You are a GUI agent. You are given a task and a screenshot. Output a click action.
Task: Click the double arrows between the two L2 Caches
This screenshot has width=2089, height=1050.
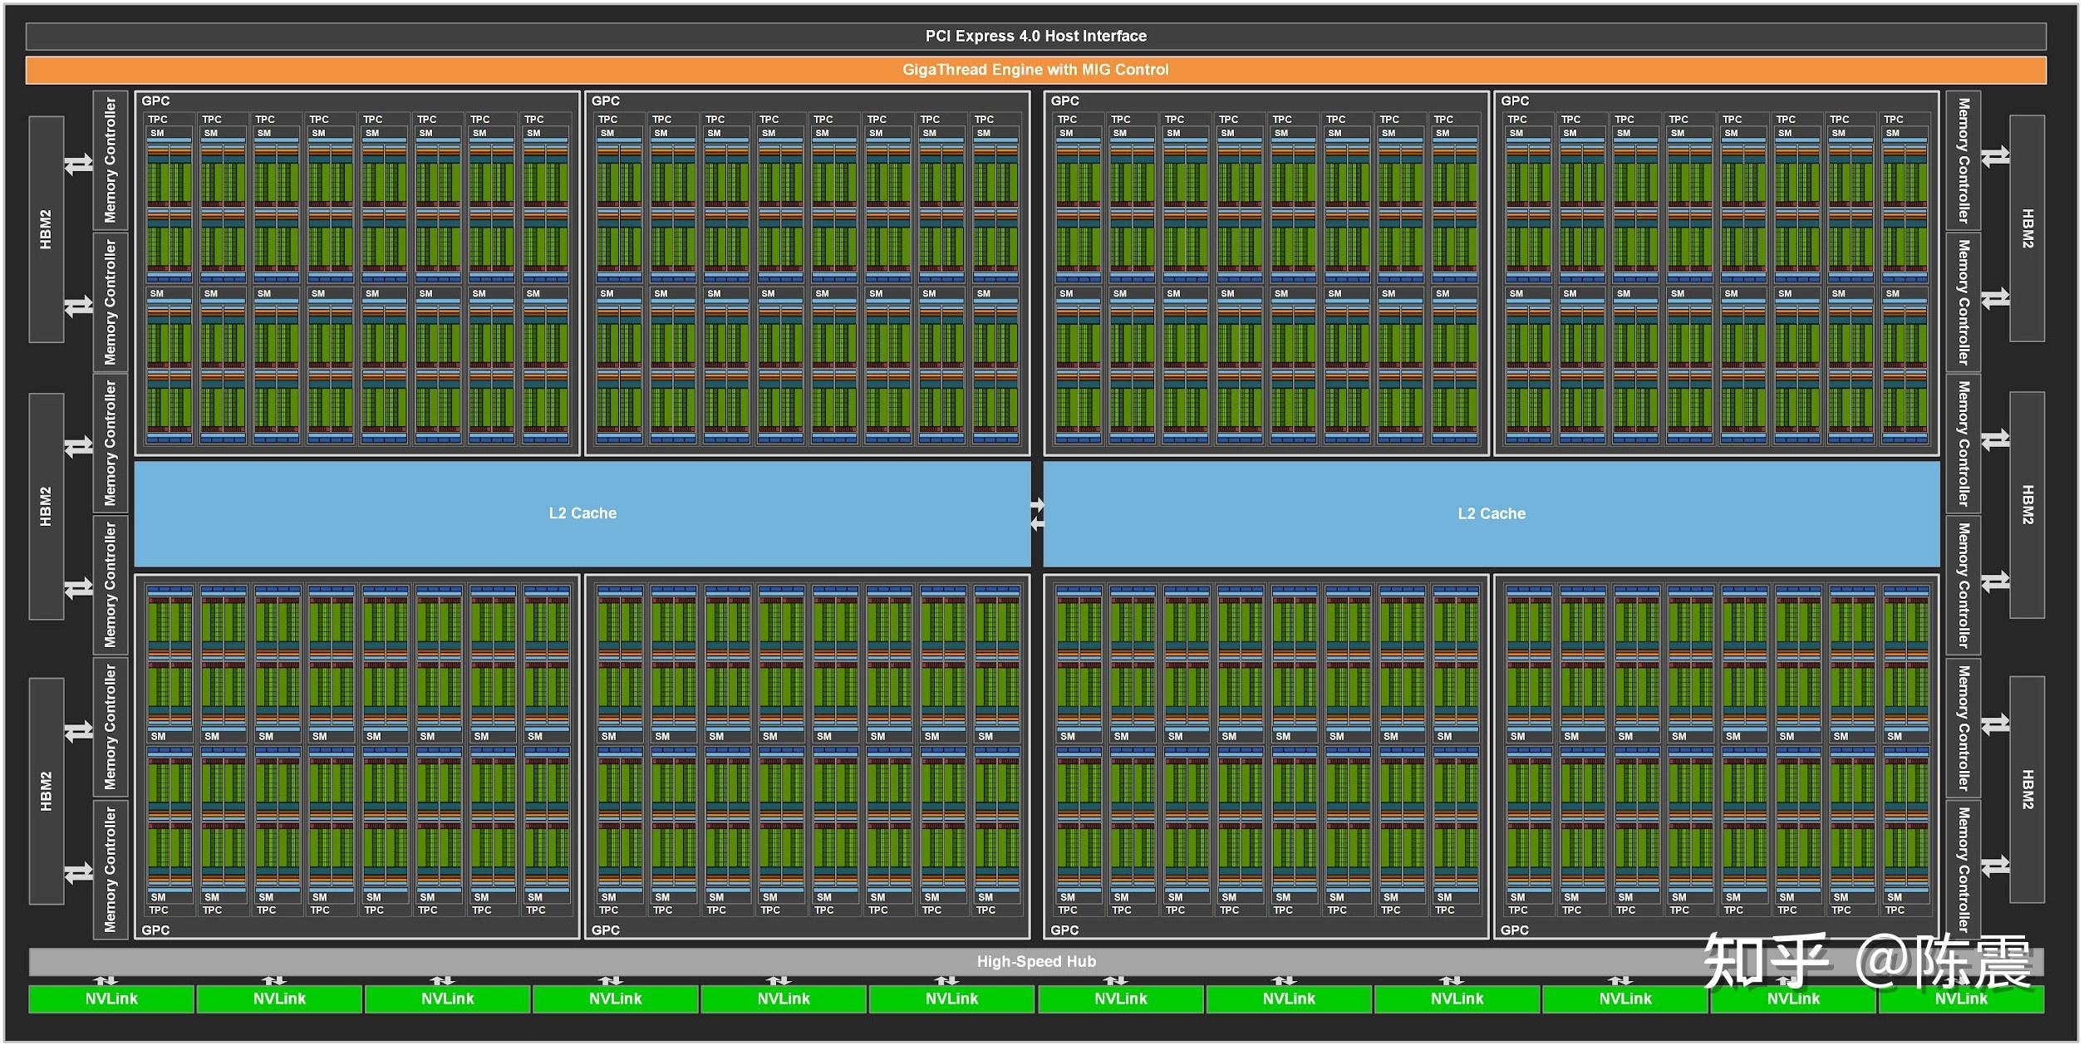[1037, 514]
